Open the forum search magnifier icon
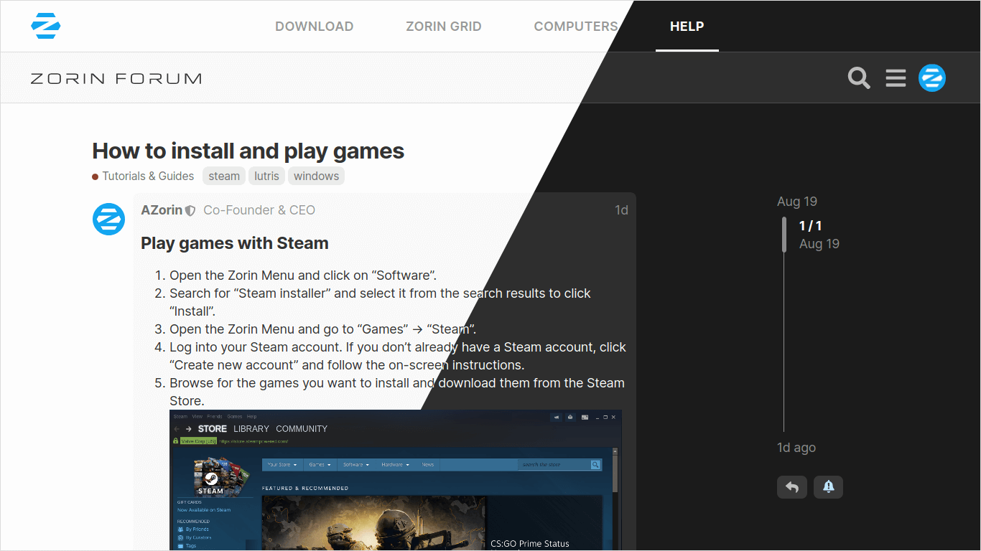 (858, 77)
